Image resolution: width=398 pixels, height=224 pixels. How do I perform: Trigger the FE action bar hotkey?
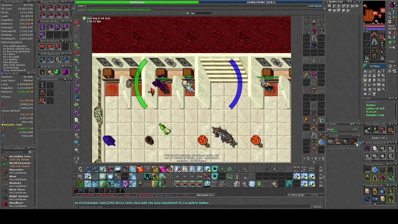[185, 176]
